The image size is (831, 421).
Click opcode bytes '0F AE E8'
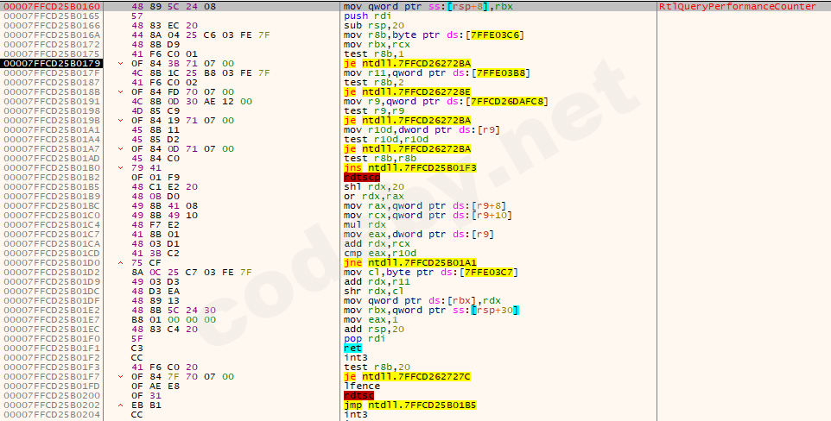coord(155,387)
